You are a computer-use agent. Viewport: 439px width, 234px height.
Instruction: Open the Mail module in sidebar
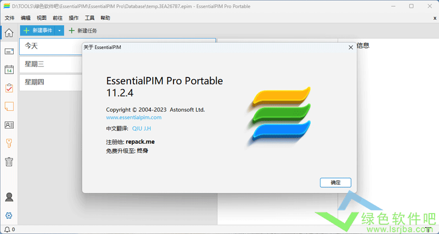(9, 51)
